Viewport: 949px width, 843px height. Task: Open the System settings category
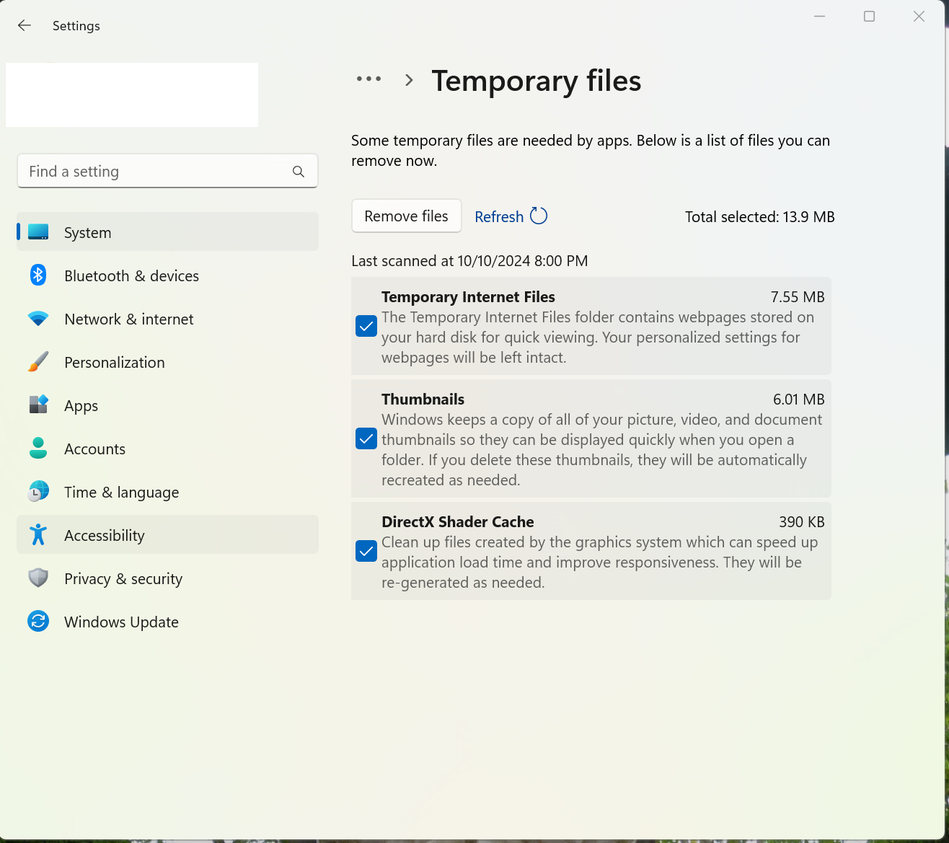167,231
